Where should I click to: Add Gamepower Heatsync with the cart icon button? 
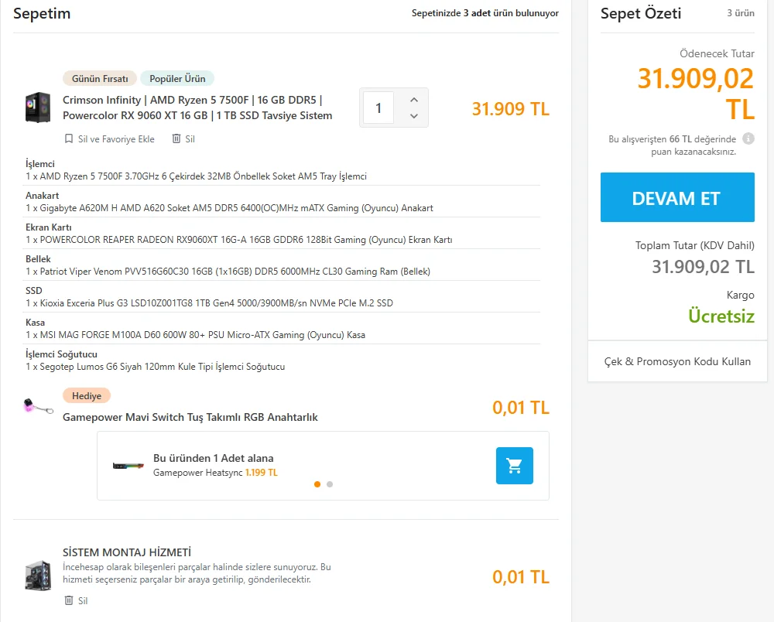click(x=515, y=466)
